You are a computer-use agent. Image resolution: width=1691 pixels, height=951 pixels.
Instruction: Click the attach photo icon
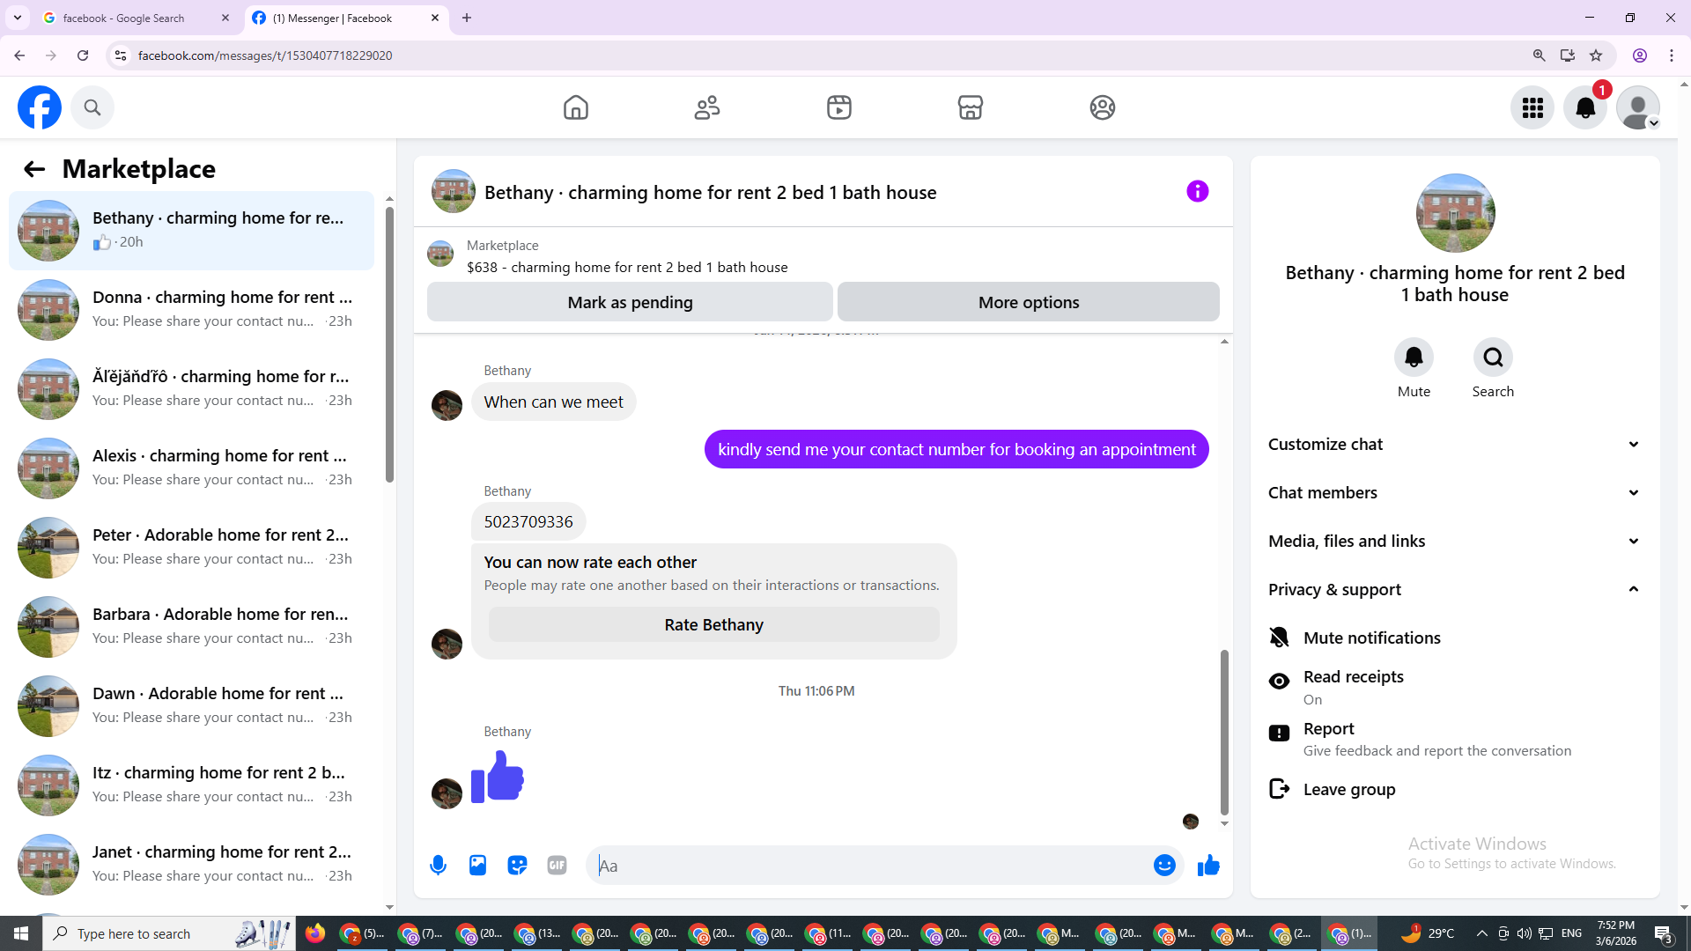click(x=477, y=866)
